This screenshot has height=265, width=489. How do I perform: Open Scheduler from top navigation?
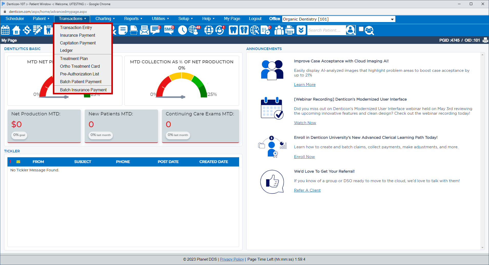pyautogui.click(x=15, y=18)
